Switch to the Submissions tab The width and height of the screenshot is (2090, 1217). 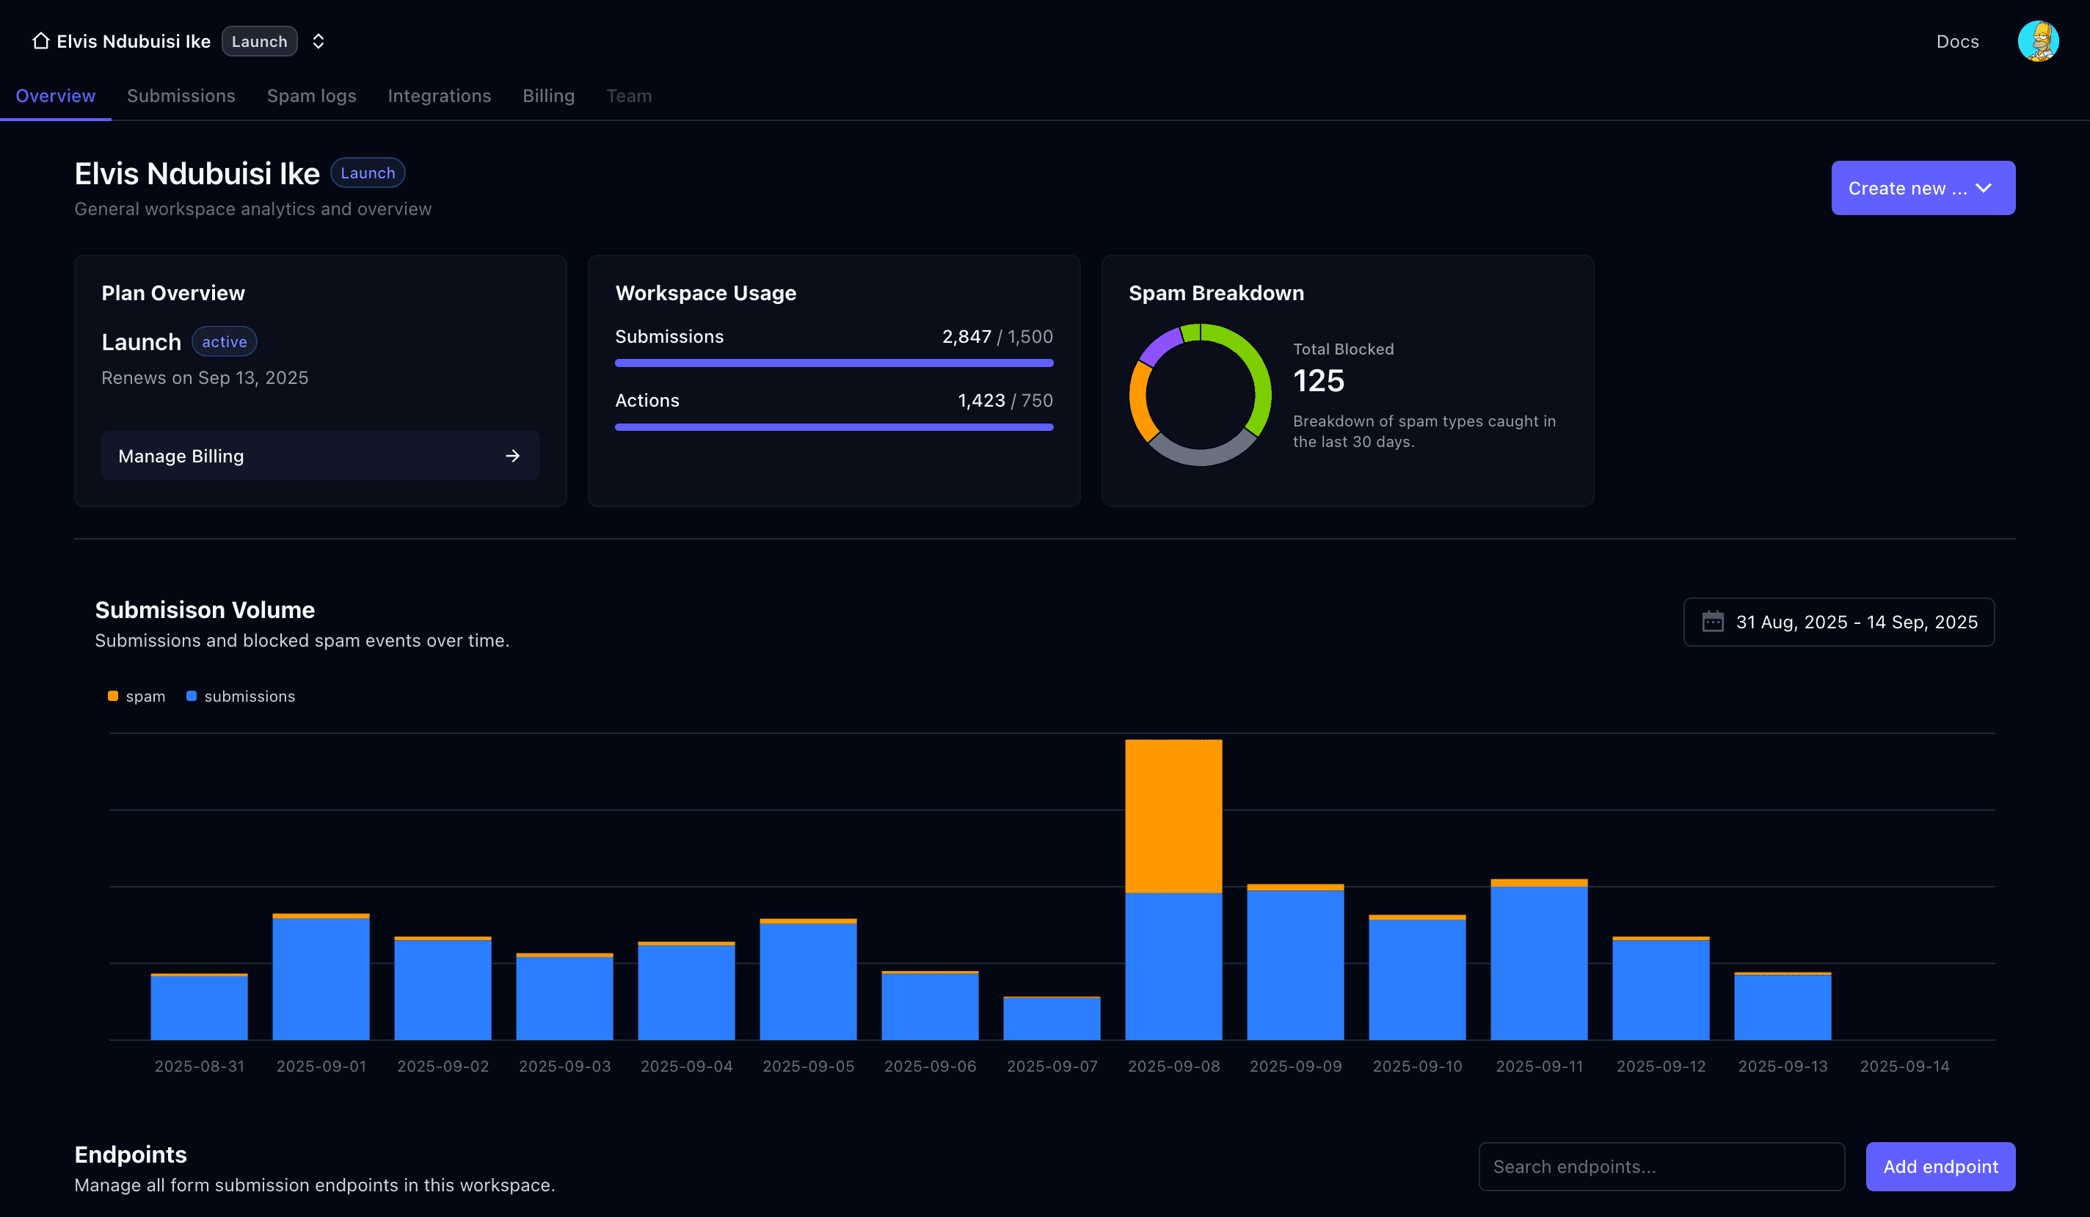click(x=181, y=95)
